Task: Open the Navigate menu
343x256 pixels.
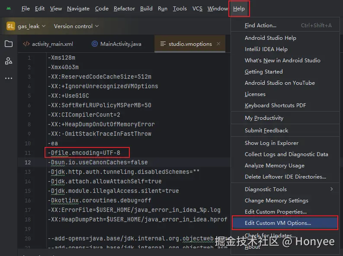Action: (78, 9)
